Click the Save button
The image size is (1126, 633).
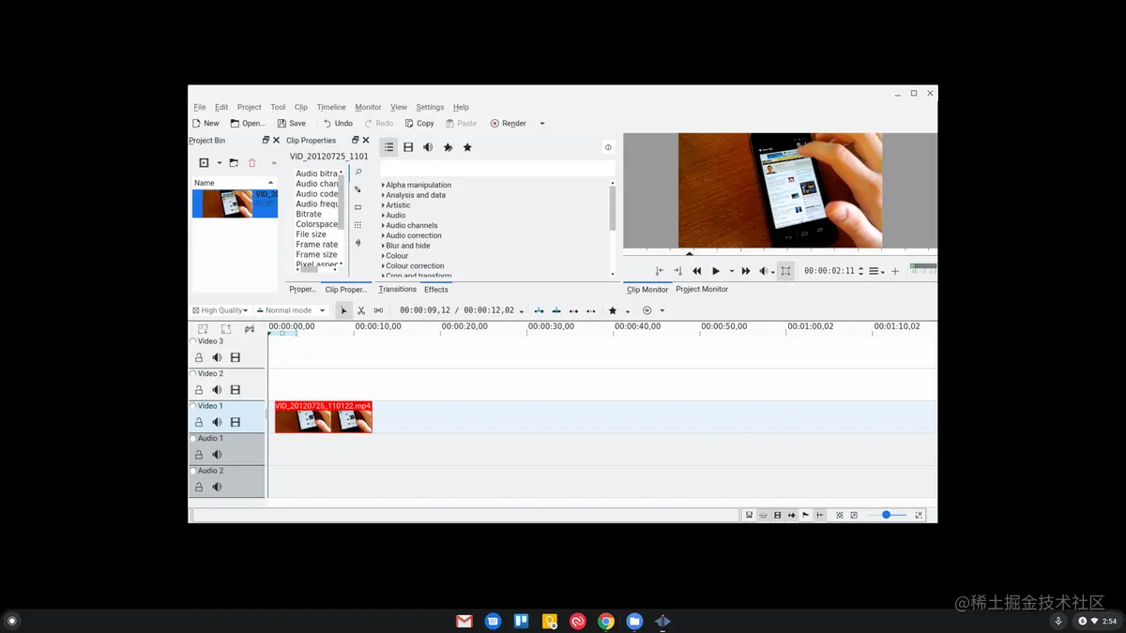(x=291, y=123)
